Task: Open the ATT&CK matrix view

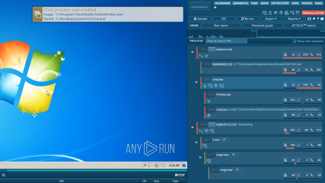Action: click(x=304, y=25)
